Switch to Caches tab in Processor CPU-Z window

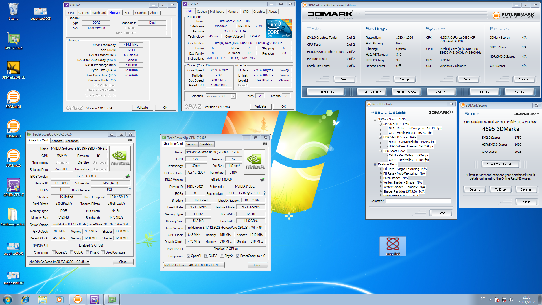202,12
